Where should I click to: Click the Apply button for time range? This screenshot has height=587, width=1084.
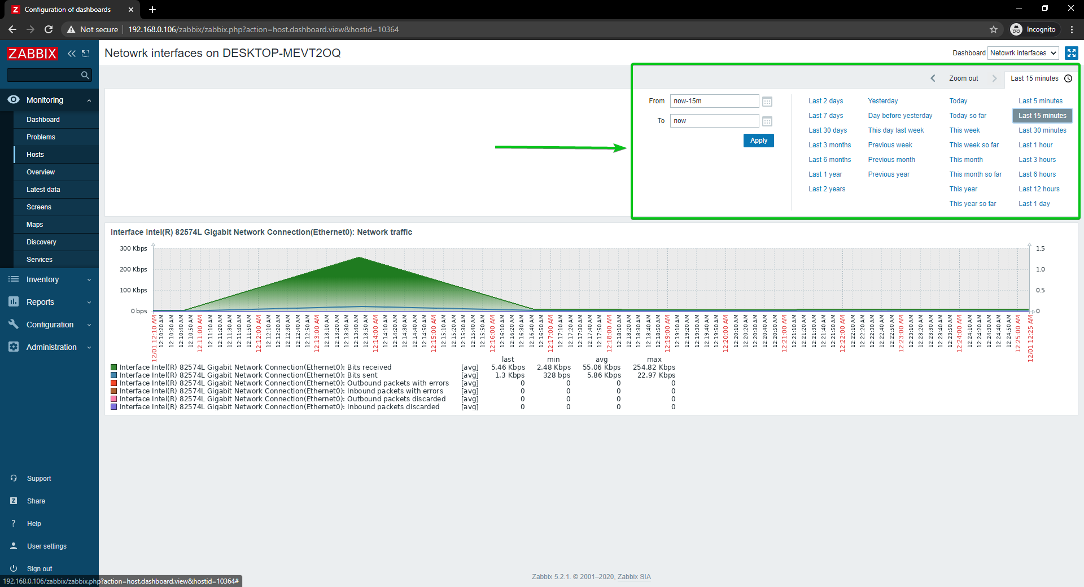[x=758, y=141]
